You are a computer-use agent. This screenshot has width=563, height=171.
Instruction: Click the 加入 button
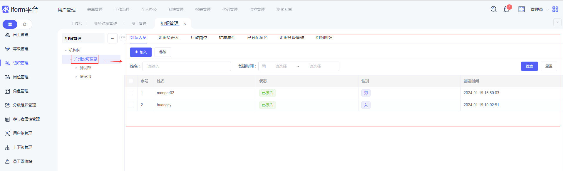coord(141,52)
